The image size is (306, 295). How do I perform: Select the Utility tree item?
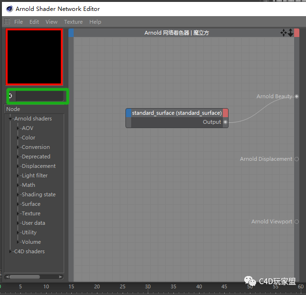[29, 232]
